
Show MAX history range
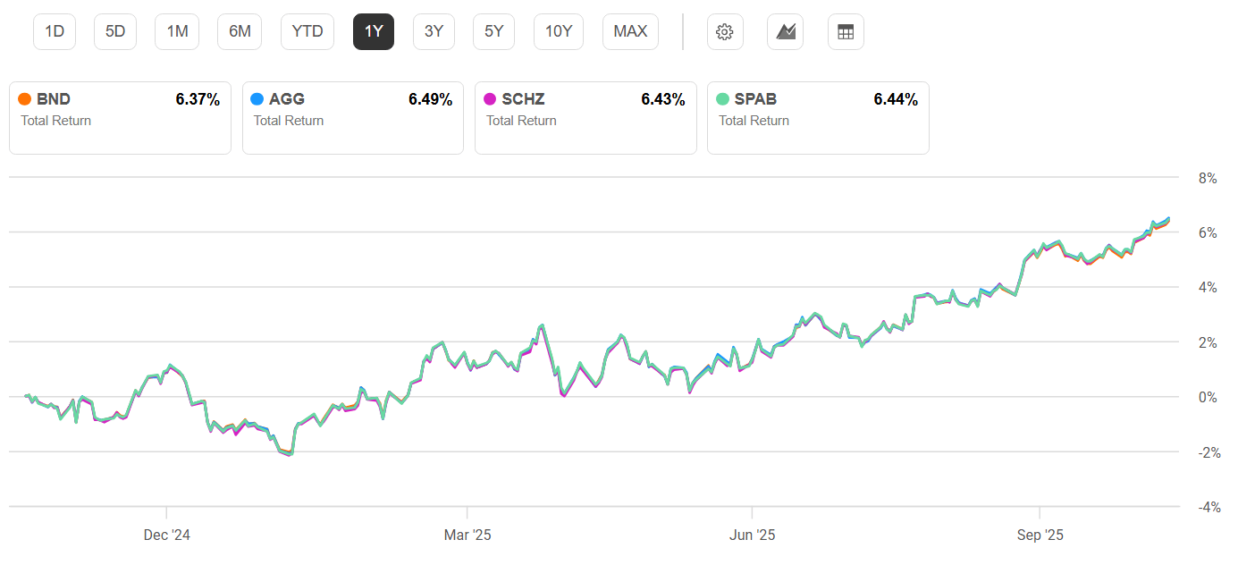pos(630,32)
